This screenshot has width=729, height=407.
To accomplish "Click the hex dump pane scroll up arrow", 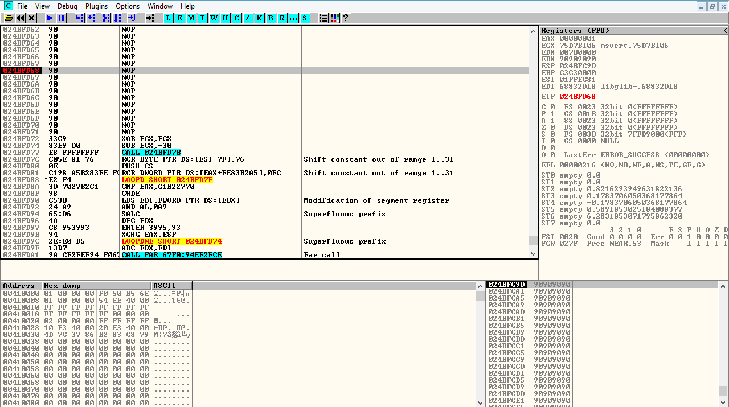I will click(481, 286).
